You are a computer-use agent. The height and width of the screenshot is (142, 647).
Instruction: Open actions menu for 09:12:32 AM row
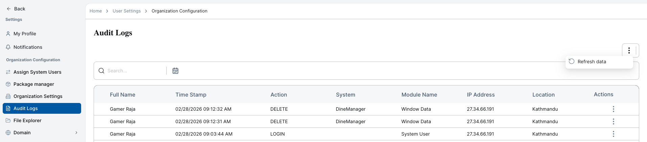pos(614,109)
